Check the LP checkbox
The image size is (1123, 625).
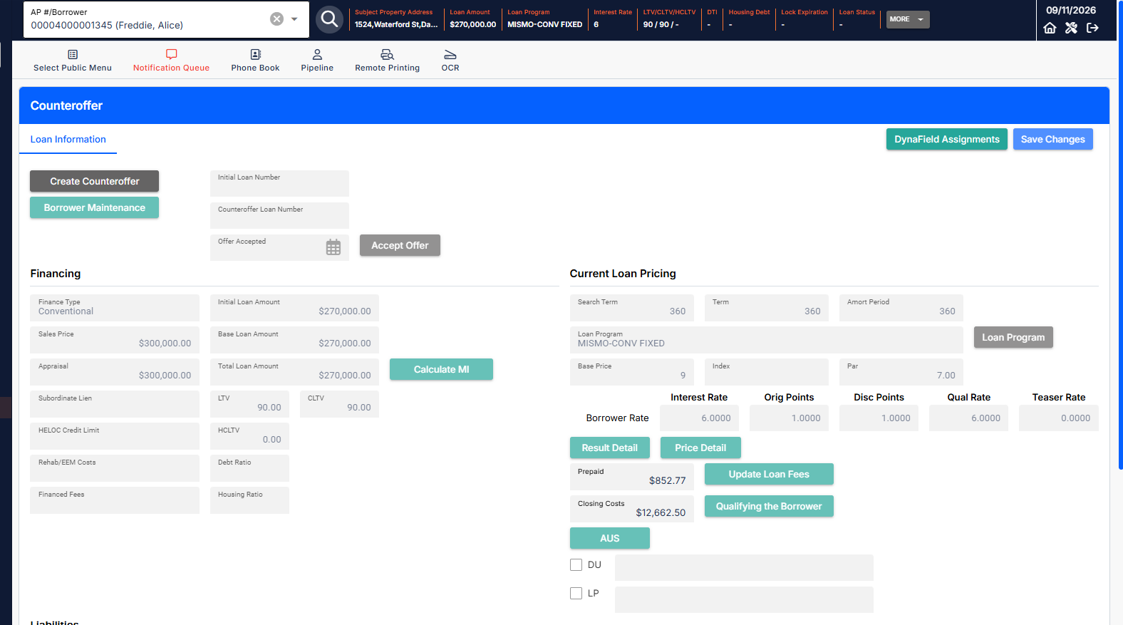576,593
